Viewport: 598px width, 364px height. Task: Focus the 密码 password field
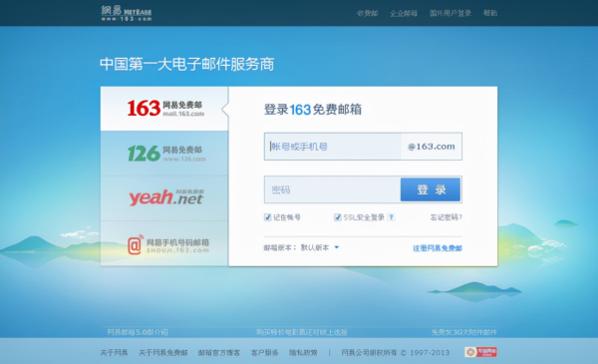coord(332,189)
